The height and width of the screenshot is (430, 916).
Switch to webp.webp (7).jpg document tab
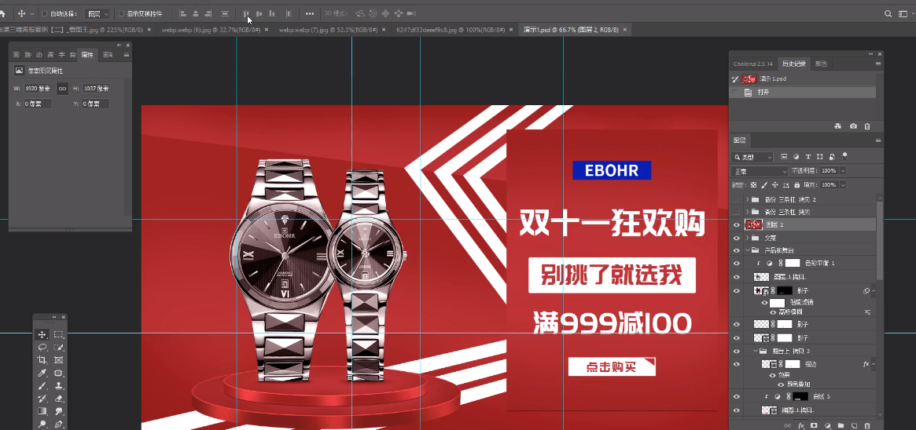click(329, 29)
